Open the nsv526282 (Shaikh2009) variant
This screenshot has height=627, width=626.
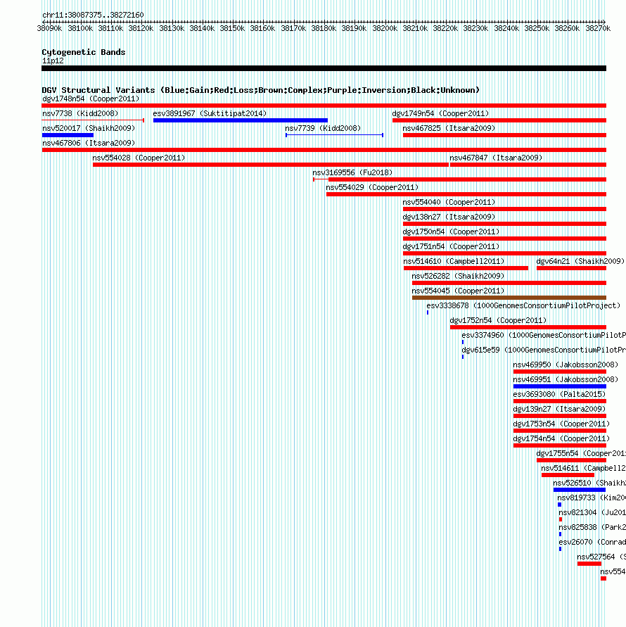coord(458,277)
